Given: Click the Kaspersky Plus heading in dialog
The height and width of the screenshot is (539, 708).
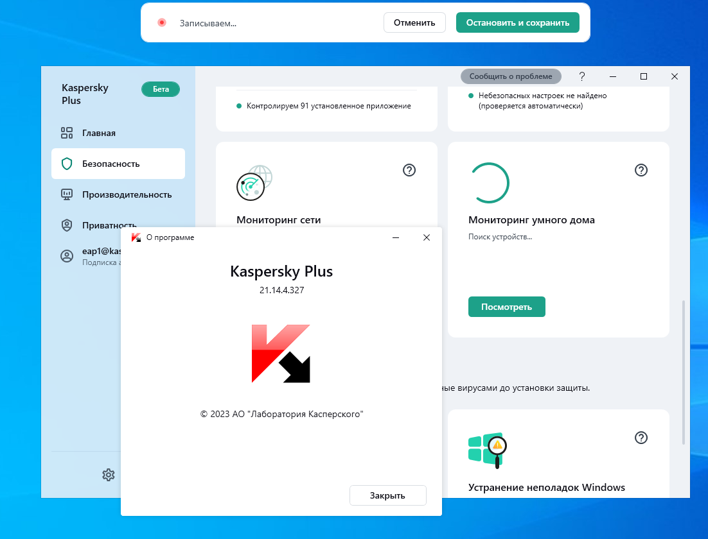Looking at the screenshot, I should point(281,271).
